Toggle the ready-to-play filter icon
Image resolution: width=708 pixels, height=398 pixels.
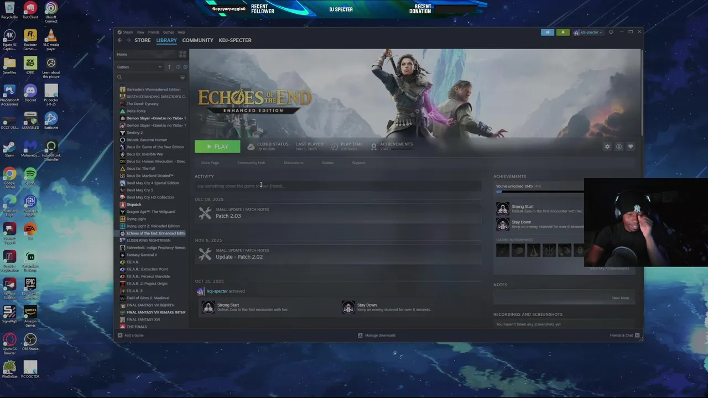[x=185, y=67]
